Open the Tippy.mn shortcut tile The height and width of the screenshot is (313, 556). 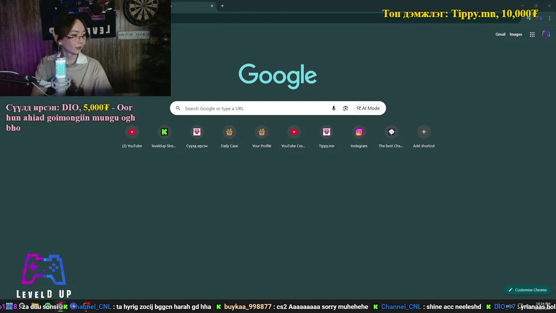click(327, 137)
